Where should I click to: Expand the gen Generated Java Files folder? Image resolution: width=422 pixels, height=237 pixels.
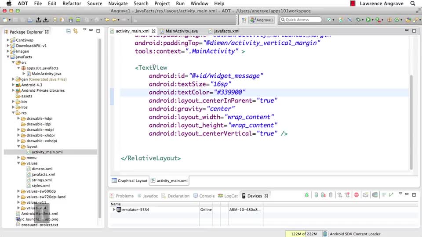(x=13, y=79)
